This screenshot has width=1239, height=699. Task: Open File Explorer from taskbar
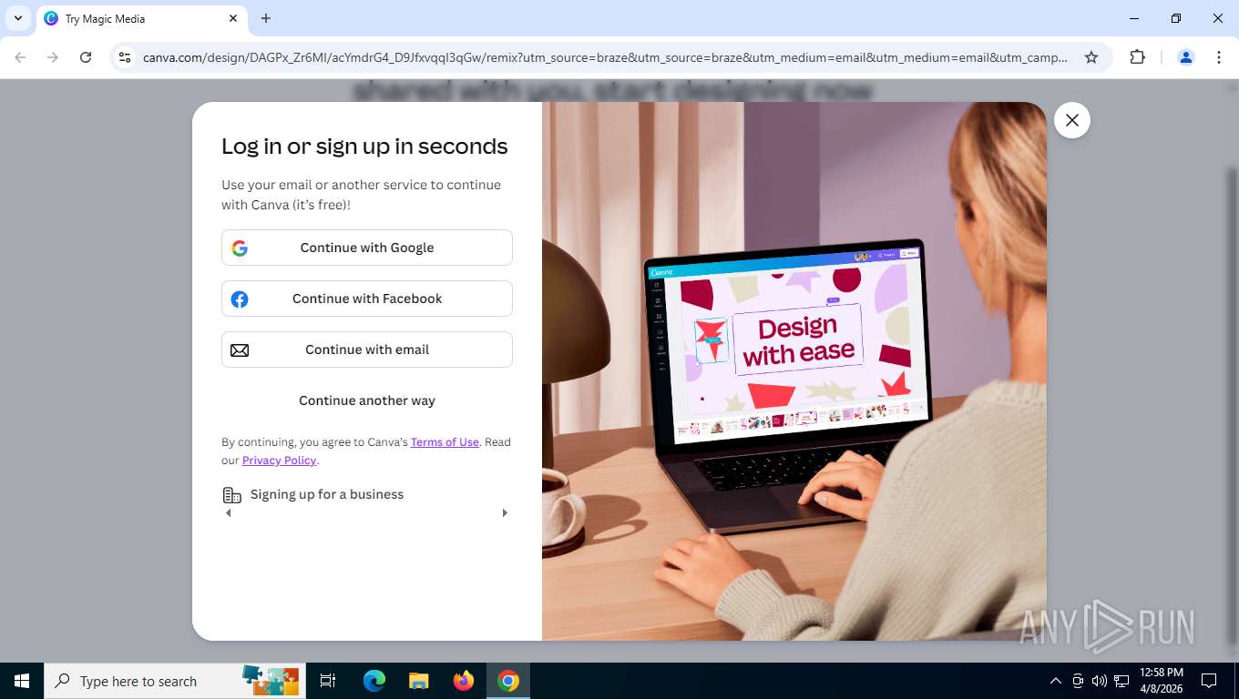[419, 681]
